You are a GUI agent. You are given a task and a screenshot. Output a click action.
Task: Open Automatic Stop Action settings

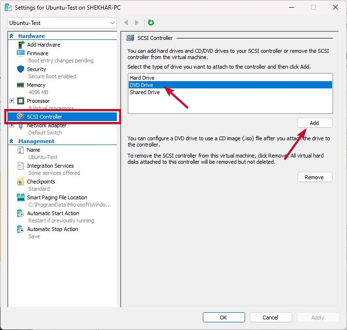[x=52, y=229]
